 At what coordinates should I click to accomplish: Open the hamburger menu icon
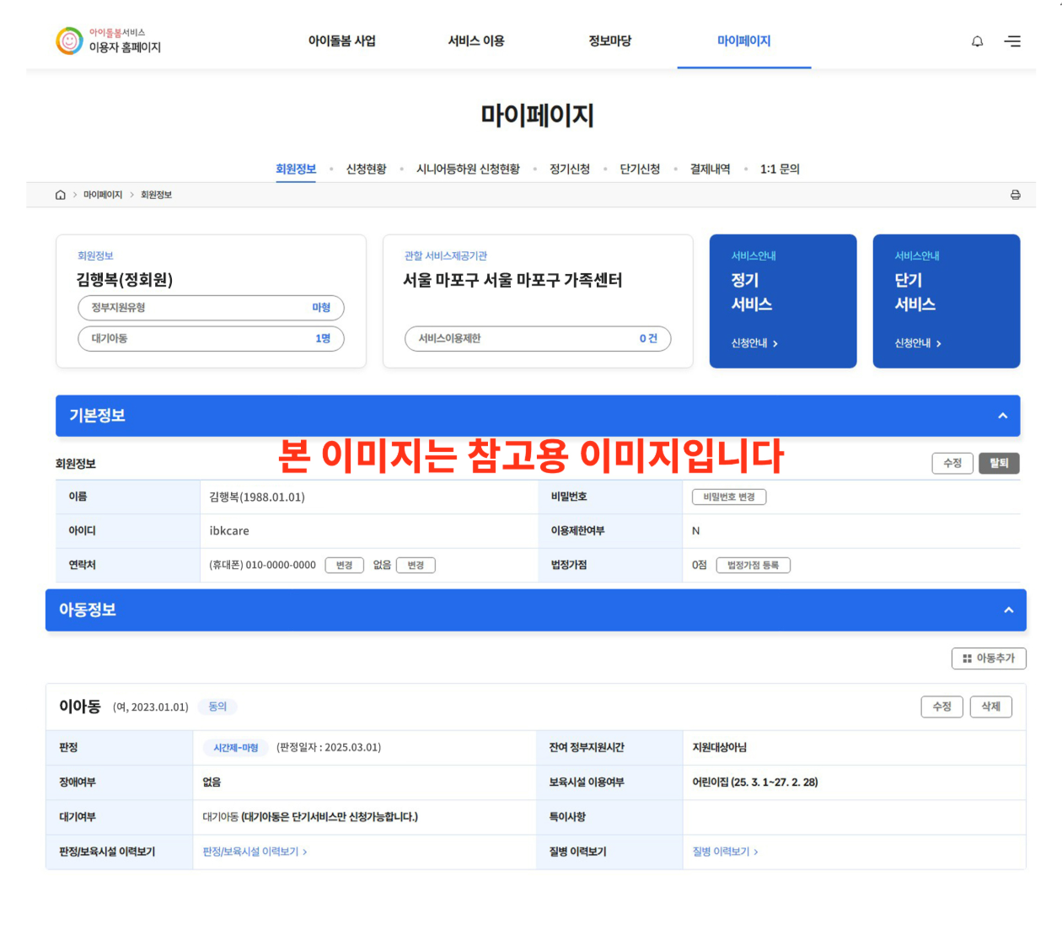point(1012,40)
